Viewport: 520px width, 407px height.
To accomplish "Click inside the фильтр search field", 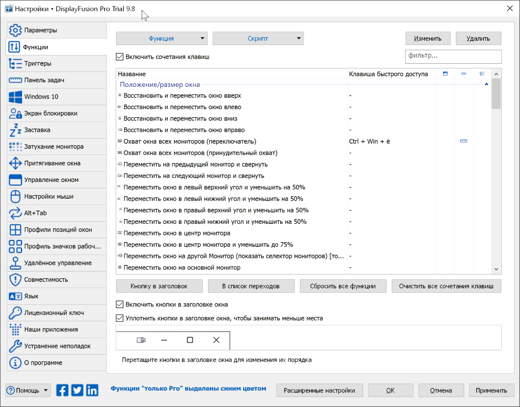I will (453, 56).
